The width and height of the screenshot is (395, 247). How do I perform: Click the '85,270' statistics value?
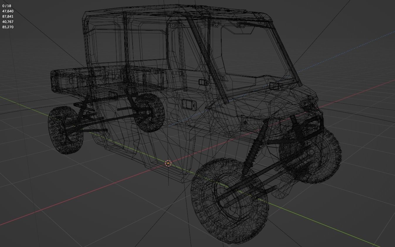coord(8,27)
